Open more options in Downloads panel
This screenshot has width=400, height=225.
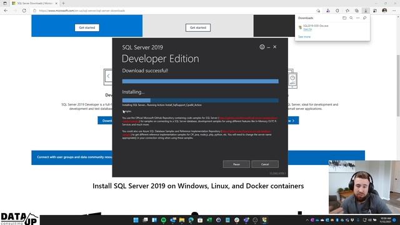tap(358, 18)
